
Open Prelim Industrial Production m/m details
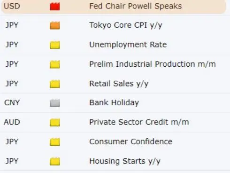(x=153, y=64)
